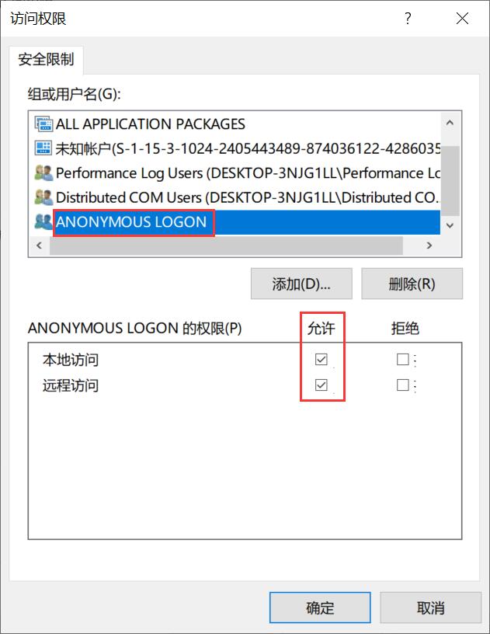Click the help question mark icon
The image size is (490, 634).
click(408, 18)
